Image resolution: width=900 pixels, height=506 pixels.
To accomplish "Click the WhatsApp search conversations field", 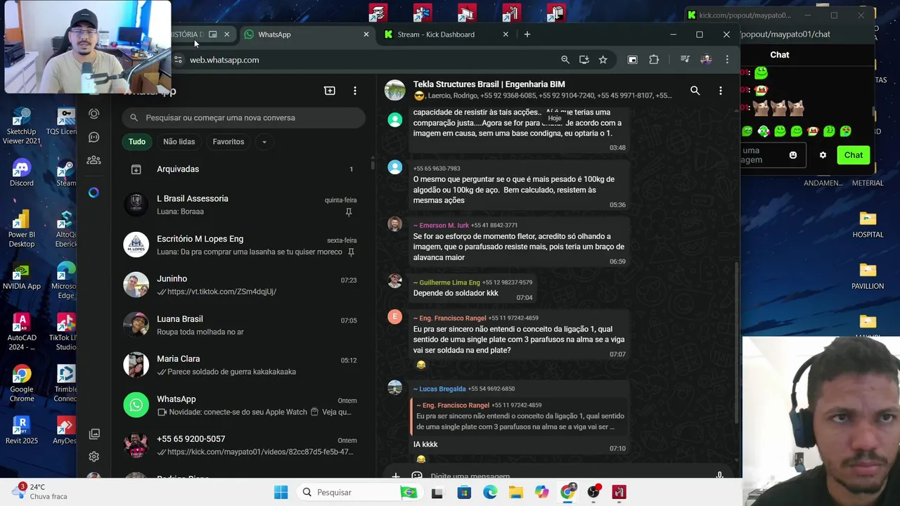I will click(x=244, y=118).
